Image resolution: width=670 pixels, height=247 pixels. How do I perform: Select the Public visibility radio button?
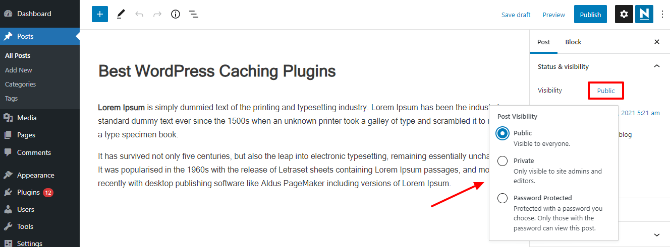tap(502, 133)
